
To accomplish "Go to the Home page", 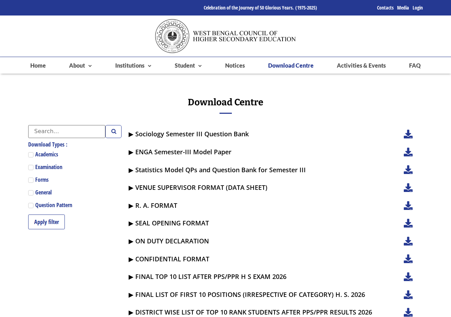I will (x=38, y=66).
